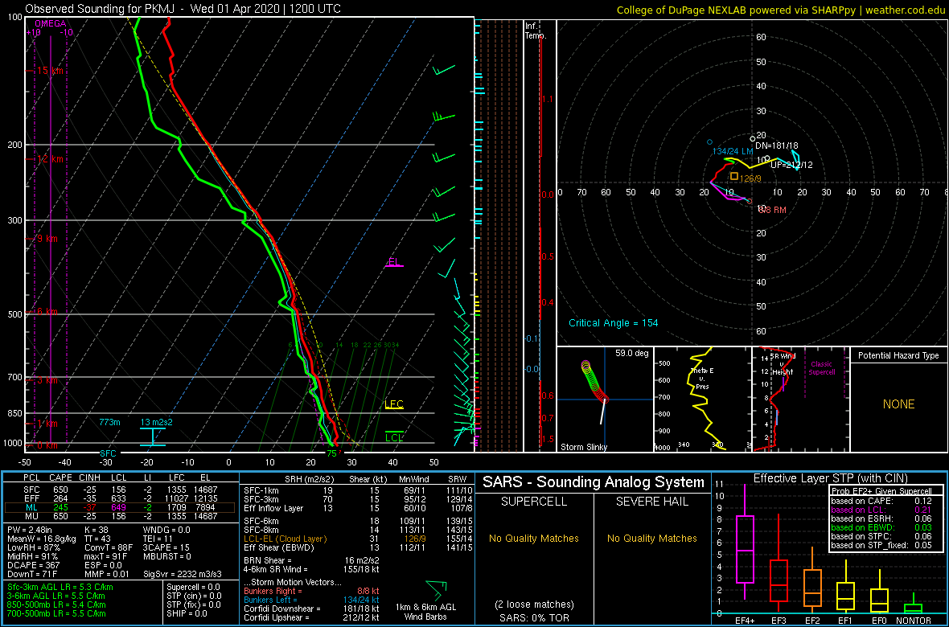Select the green LCL level marker

[394, 437]
